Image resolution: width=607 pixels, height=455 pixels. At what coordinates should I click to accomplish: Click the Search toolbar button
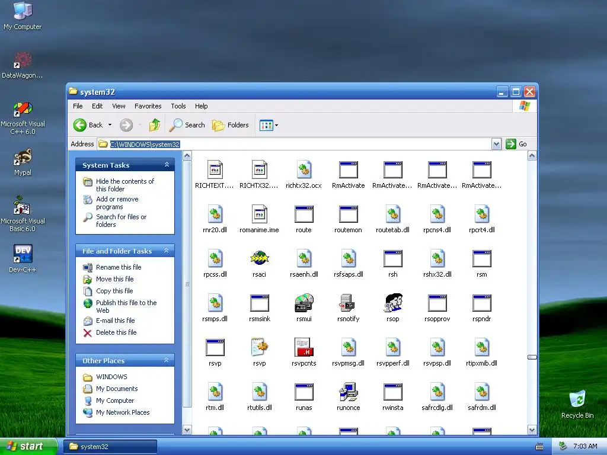point(187,125)
